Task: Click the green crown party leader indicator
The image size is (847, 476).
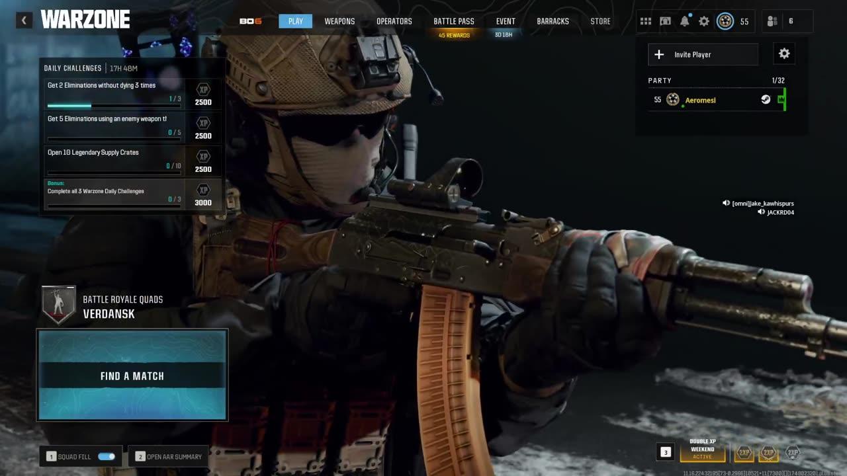Action: (781, 100)
